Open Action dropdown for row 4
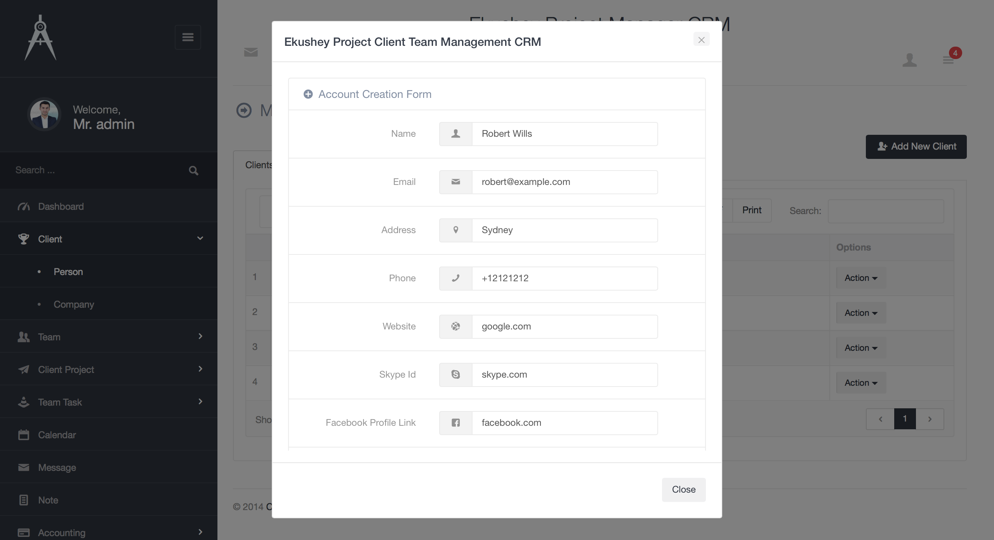994x540 pixels. click(x=861, y=383)
